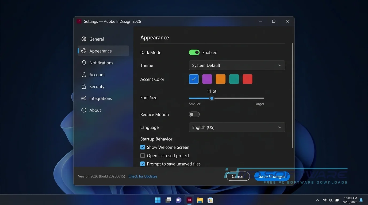Click the General gear icon in sidebar
This screenshot has height=205, width=368.
84,39
